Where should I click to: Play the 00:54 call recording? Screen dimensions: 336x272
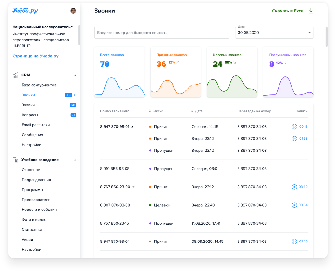294,205
